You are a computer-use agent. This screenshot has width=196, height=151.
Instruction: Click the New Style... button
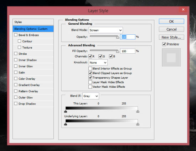171,37
